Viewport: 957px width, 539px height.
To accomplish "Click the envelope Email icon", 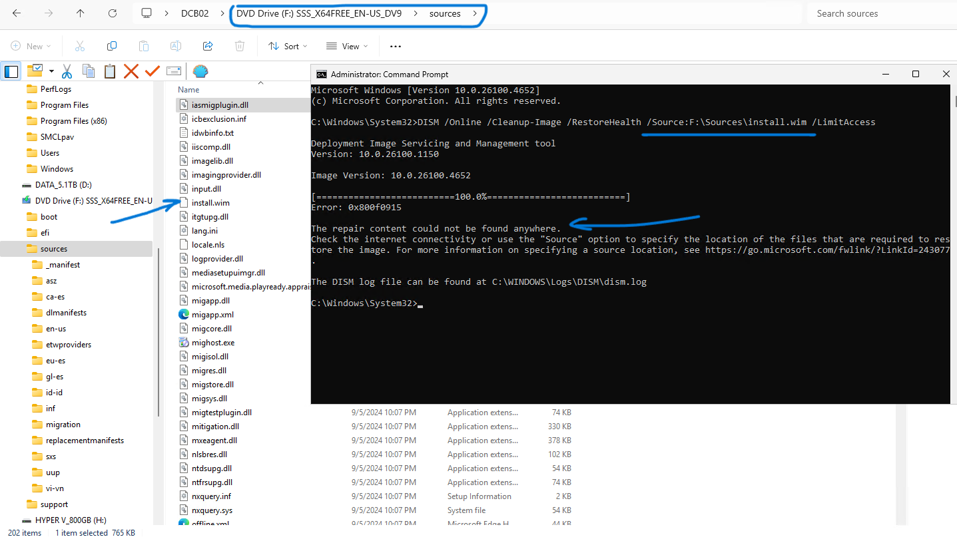I will pyautogui.click(x=174, y=71).
